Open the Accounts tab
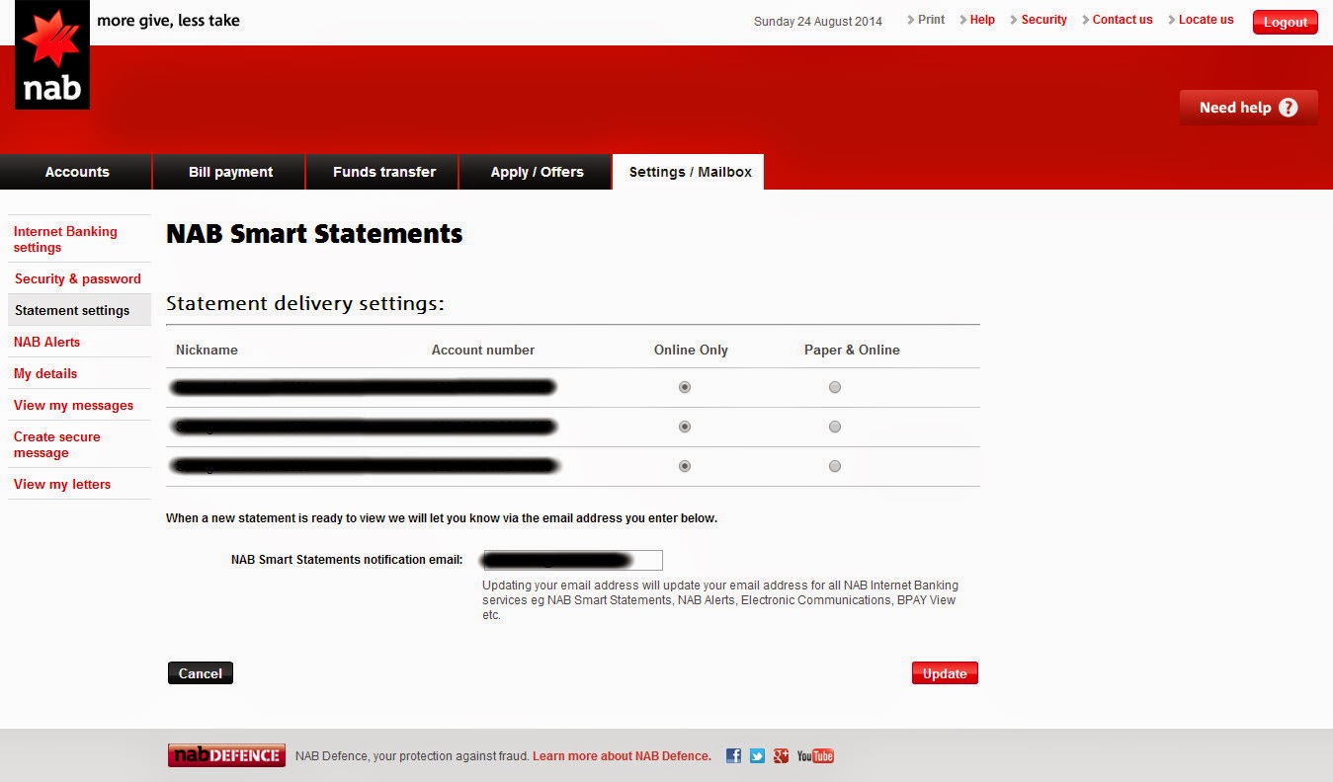Image resolution: width=1333 pixels, height=782 pixels. pos(76,172)
